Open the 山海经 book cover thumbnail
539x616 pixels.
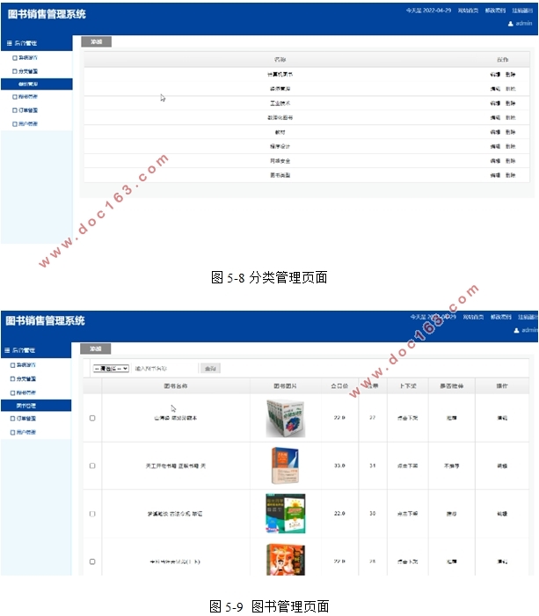[286, 418]
